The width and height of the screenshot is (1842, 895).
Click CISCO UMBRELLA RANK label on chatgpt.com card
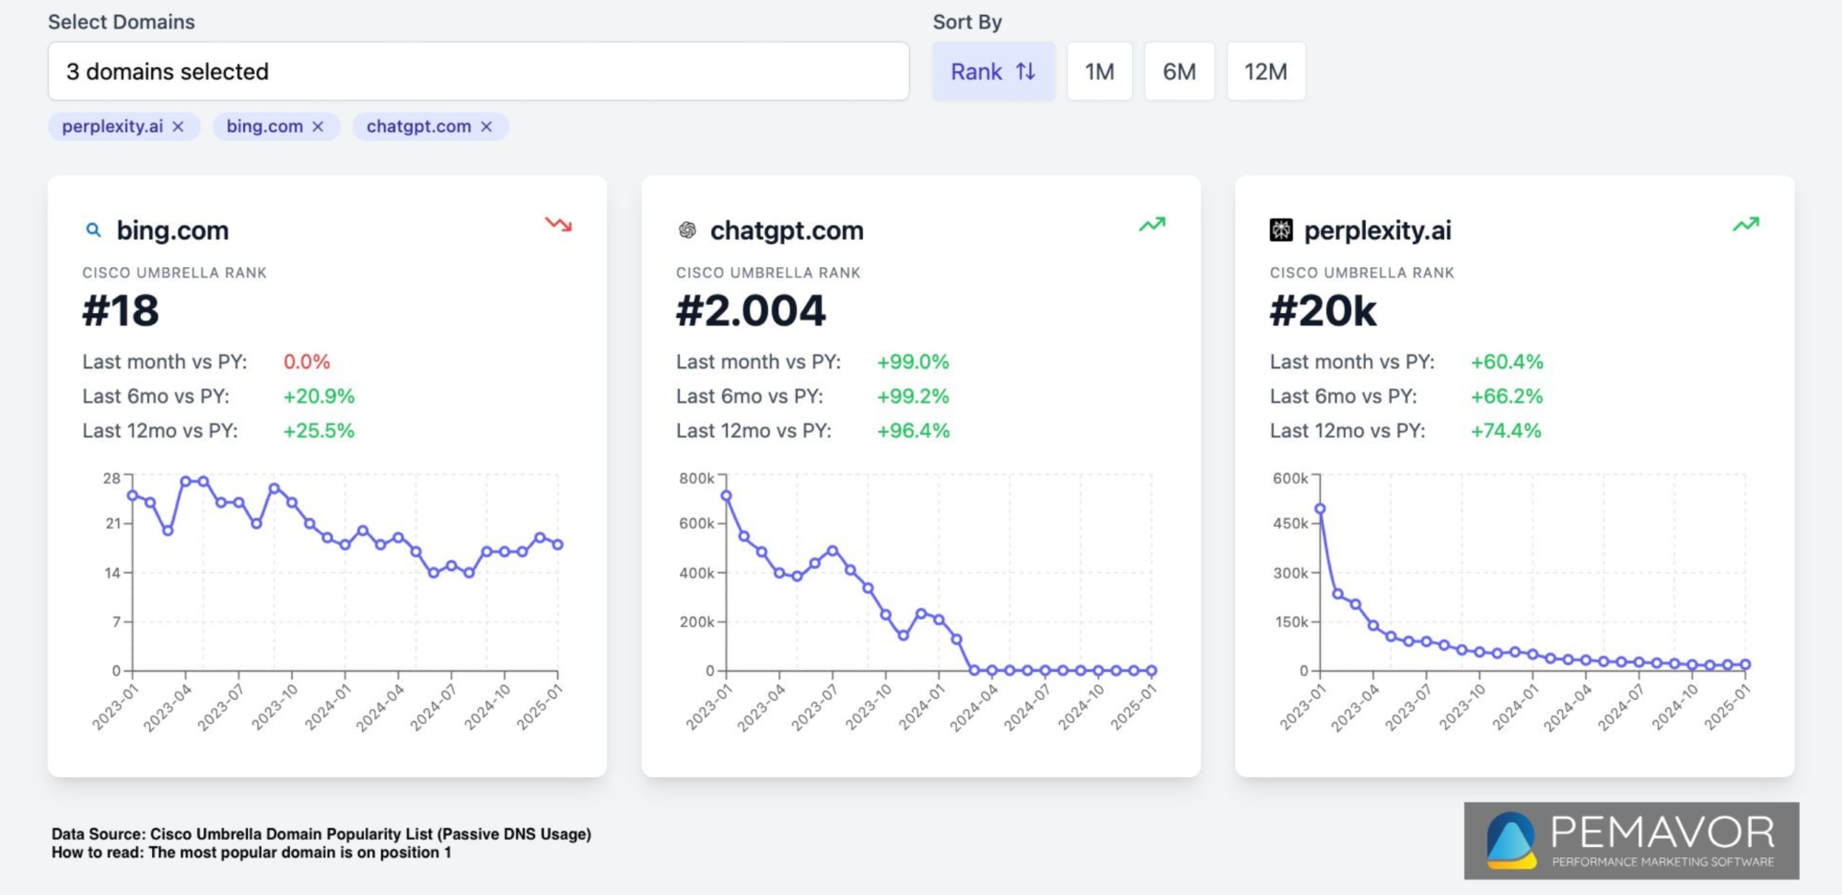768,273
